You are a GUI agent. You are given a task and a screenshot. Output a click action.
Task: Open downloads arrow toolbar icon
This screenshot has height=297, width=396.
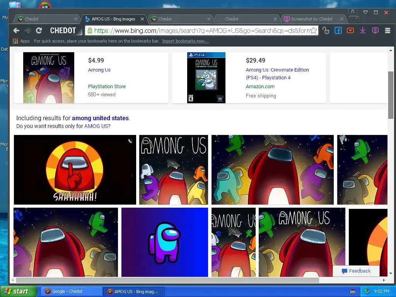click(x=363, y=31)
